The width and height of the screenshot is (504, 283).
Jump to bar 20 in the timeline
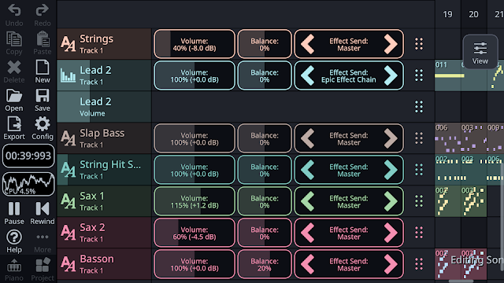pos(474,14)
